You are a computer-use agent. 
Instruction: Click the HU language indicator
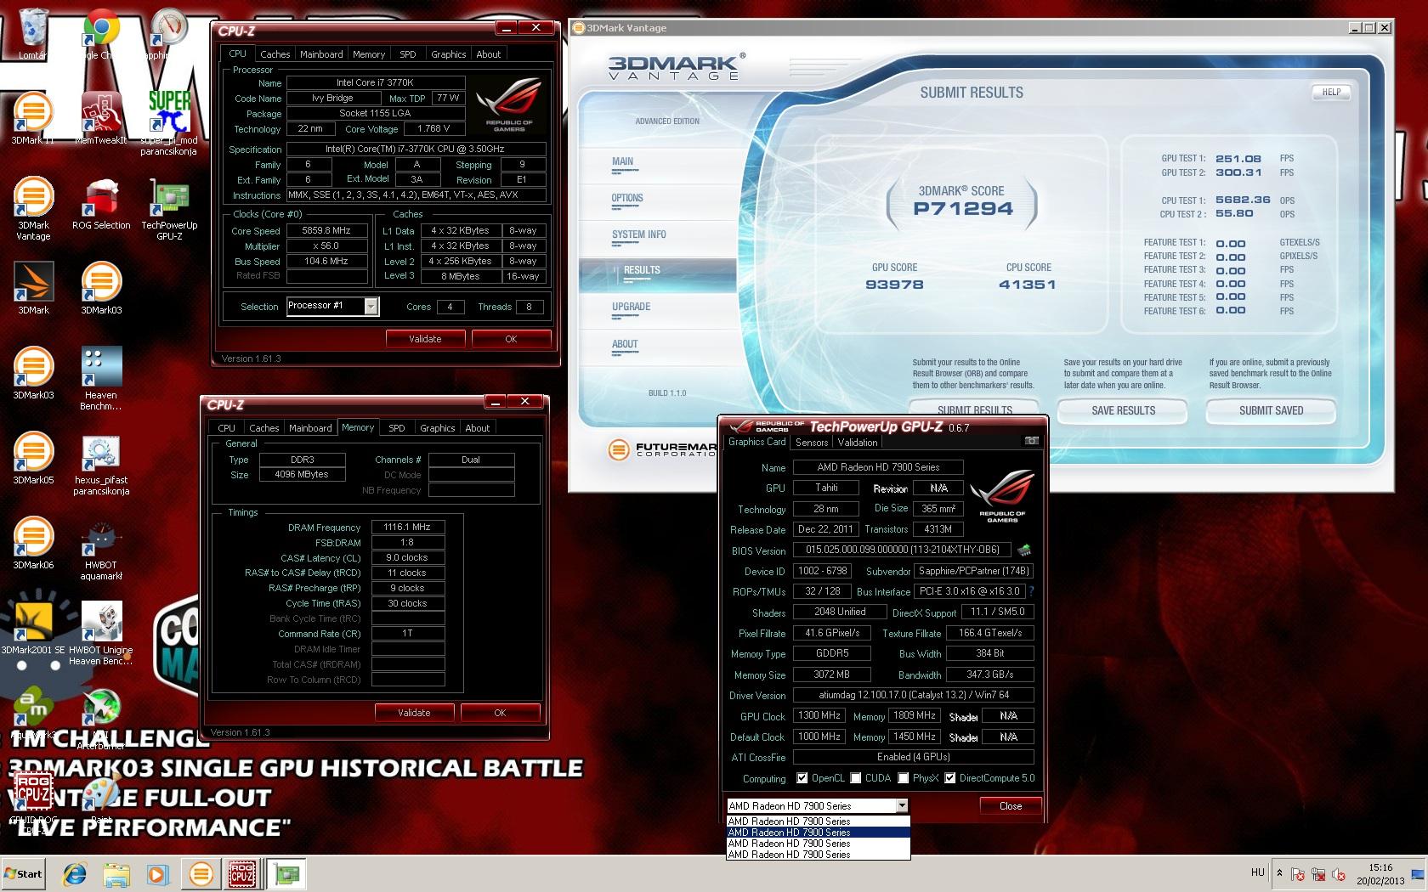pyautogui.click(x=1258, y=872)
